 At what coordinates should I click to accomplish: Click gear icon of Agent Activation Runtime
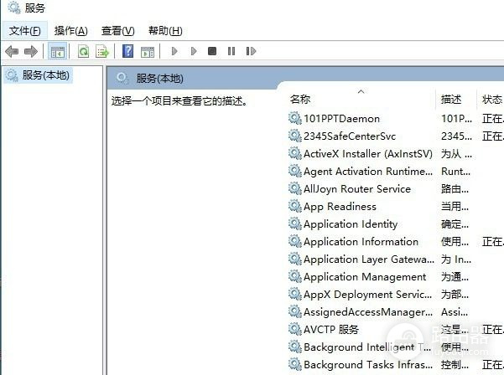coord(294,171)
